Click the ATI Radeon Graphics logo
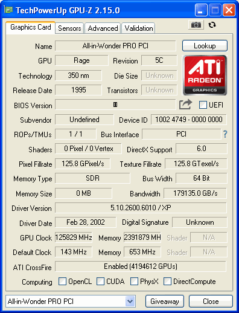This screenshot has height=313, width=239. tap(205, 75)
